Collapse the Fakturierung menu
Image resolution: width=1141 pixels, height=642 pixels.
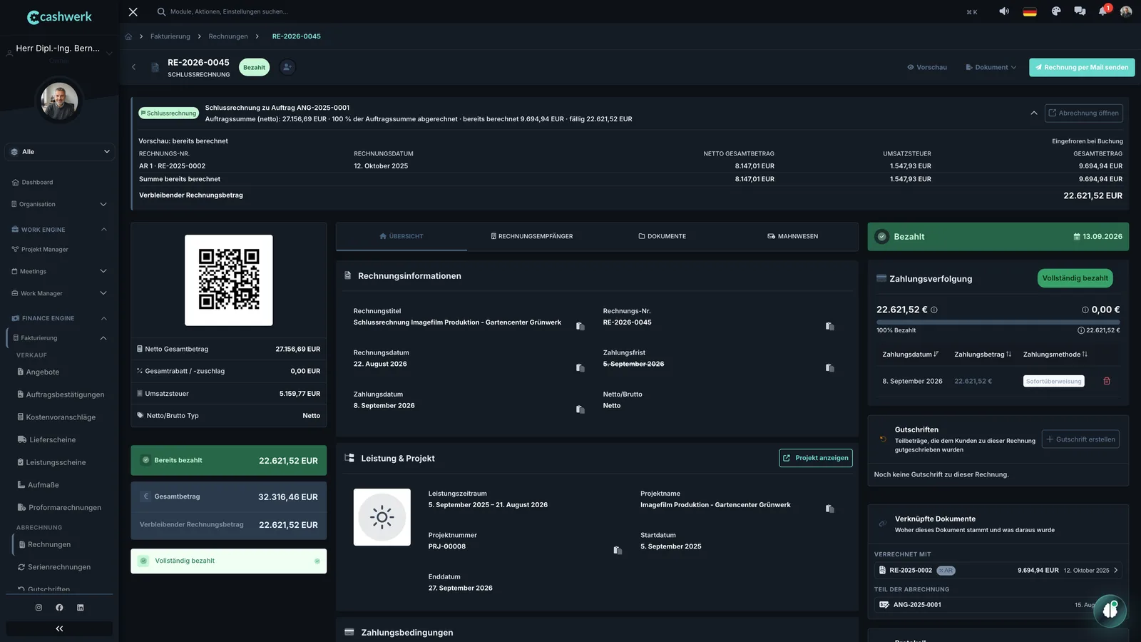coord(60,338)
